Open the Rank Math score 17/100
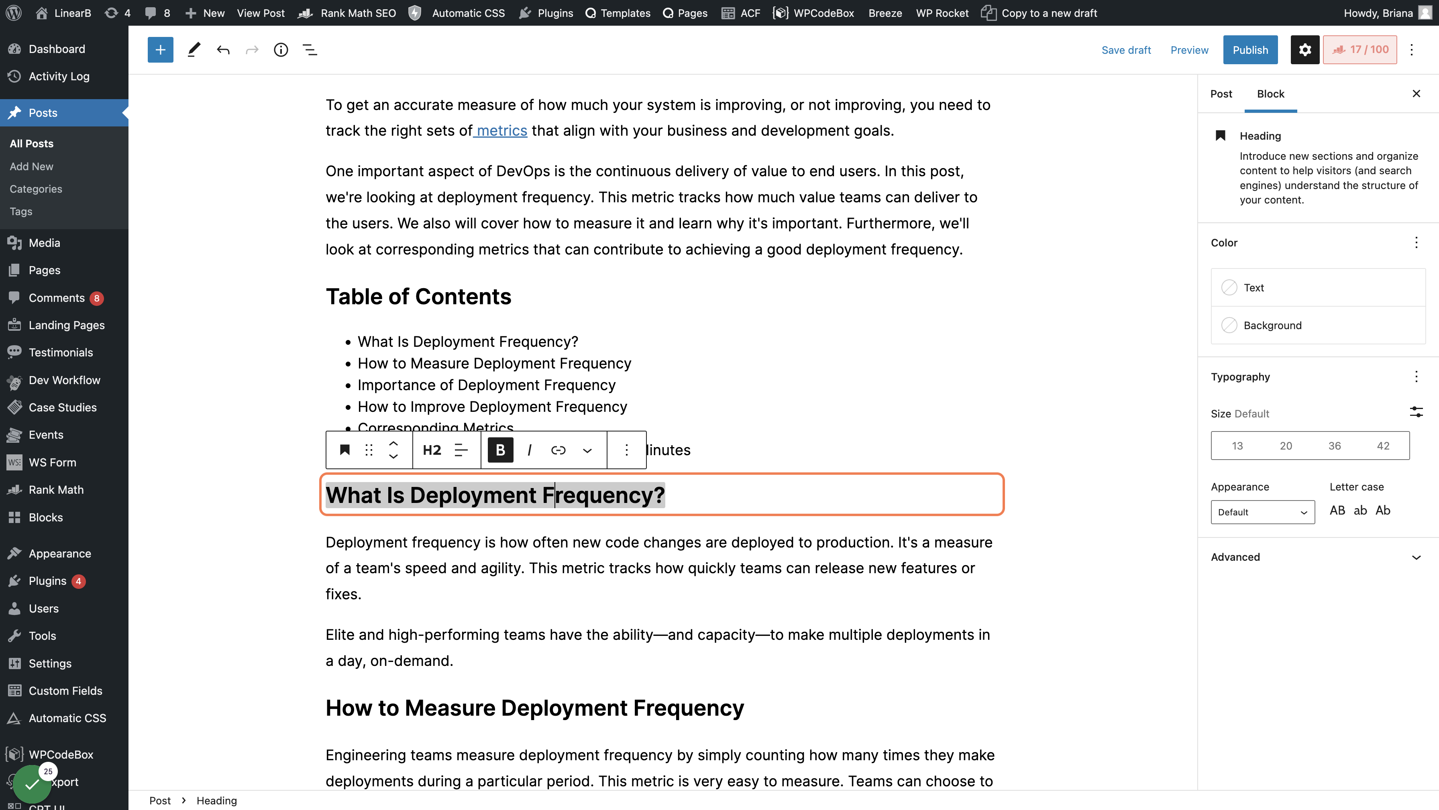The height and width of the screenshot is (810, 1439). [1360, 50]
